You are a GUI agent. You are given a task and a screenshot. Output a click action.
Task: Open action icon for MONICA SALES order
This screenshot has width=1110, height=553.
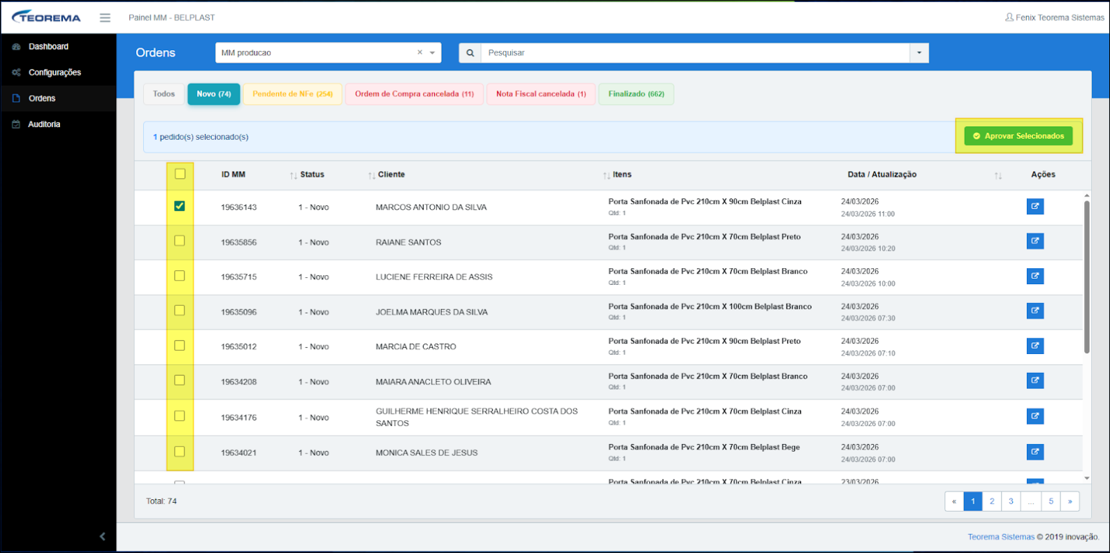click(1035, 452)
